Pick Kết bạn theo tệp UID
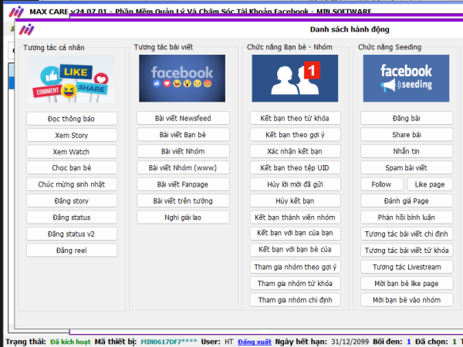The image size is (463, 347). (295, 167)
